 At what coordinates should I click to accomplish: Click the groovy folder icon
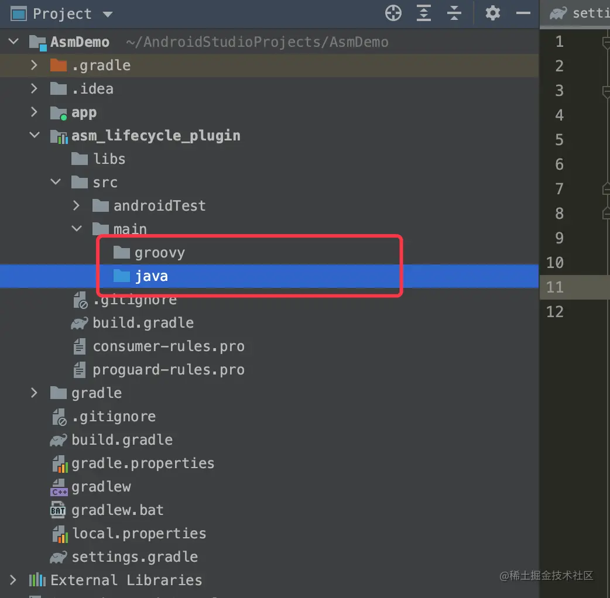click(x=121, y=252)
